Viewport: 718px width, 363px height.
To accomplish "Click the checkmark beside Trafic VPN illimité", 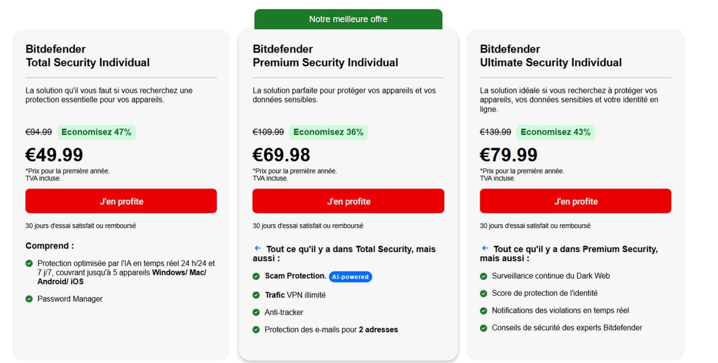I will [x=256, y=295].
